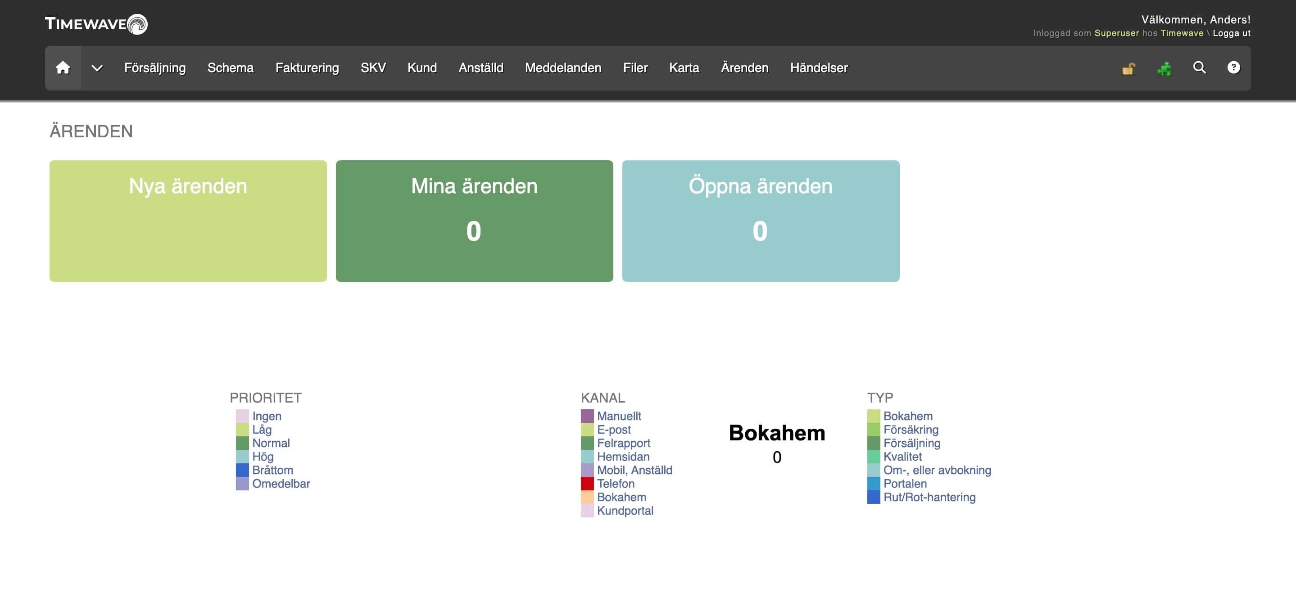Viewport: 1296px width, 607px height.
Task: Select Omedelbar priority legend entry
Action: [281, 484]
